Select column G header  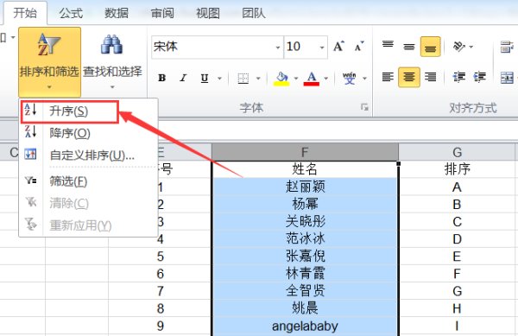click(458, 152)
